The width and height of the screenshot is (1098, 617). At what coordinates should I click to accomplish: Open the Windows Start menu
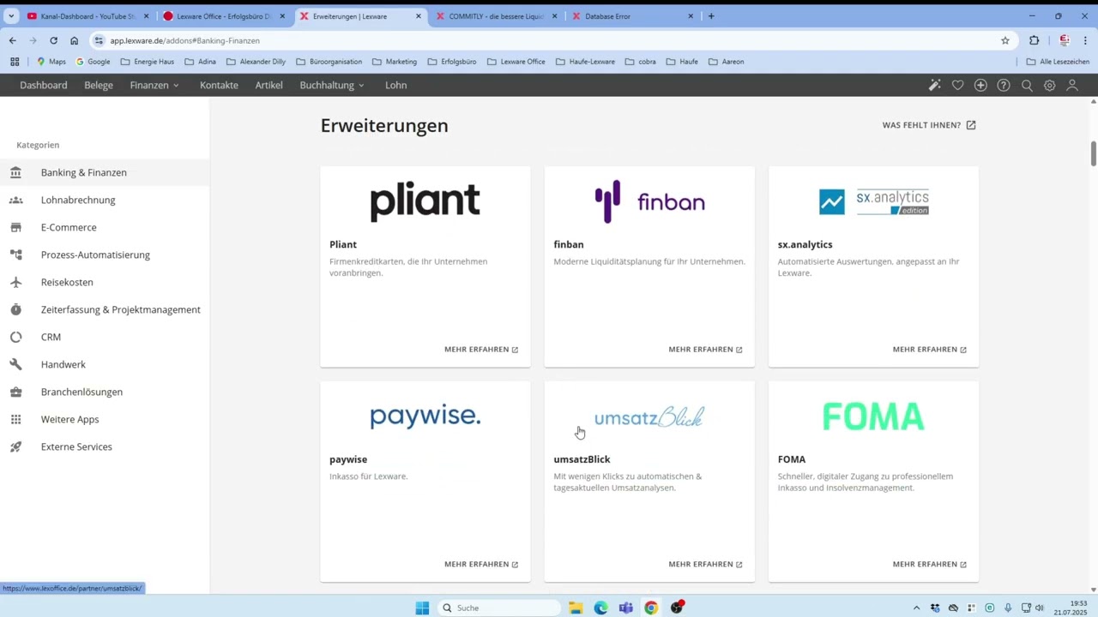(x=422, y=608)
